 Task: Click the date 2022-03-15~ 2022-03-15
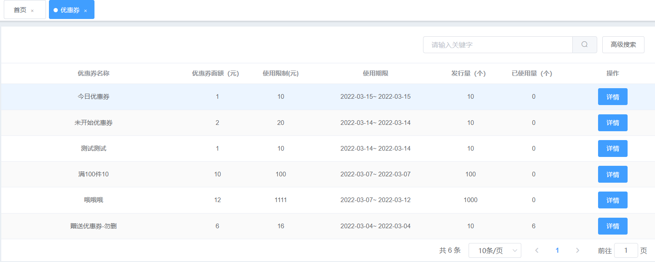pyautogui.click(x=375, y=97)
